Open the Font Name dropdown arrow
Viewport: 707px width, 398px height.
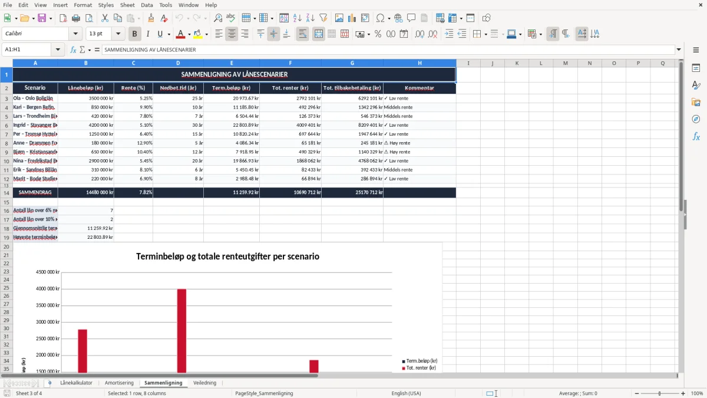[x=75, y=34]
